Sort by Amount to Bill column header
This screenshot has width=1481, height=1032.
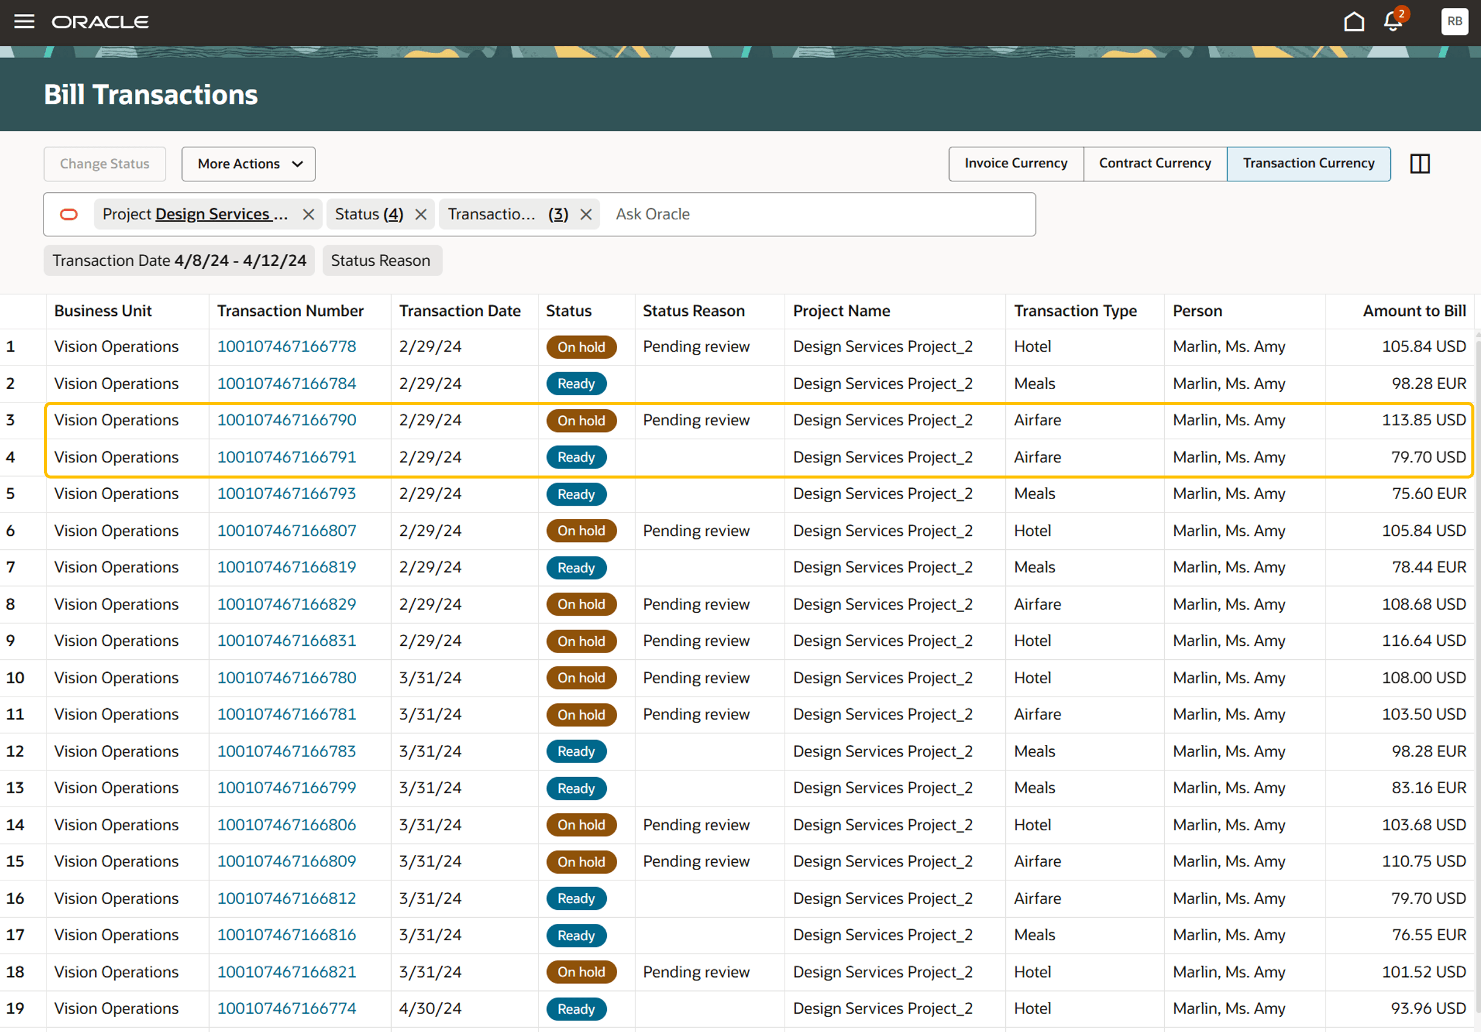[x=1414, y=311]
